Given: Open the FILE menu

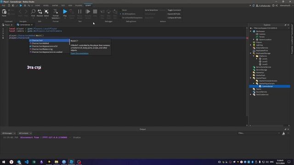Looking at the screenshot, I should (x=3, y=5).
